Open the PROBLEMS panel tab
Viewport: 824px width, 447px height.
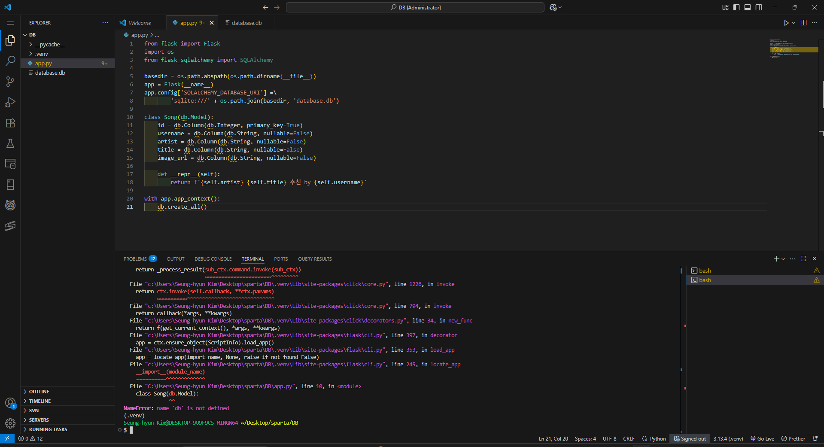pos(140,259)
